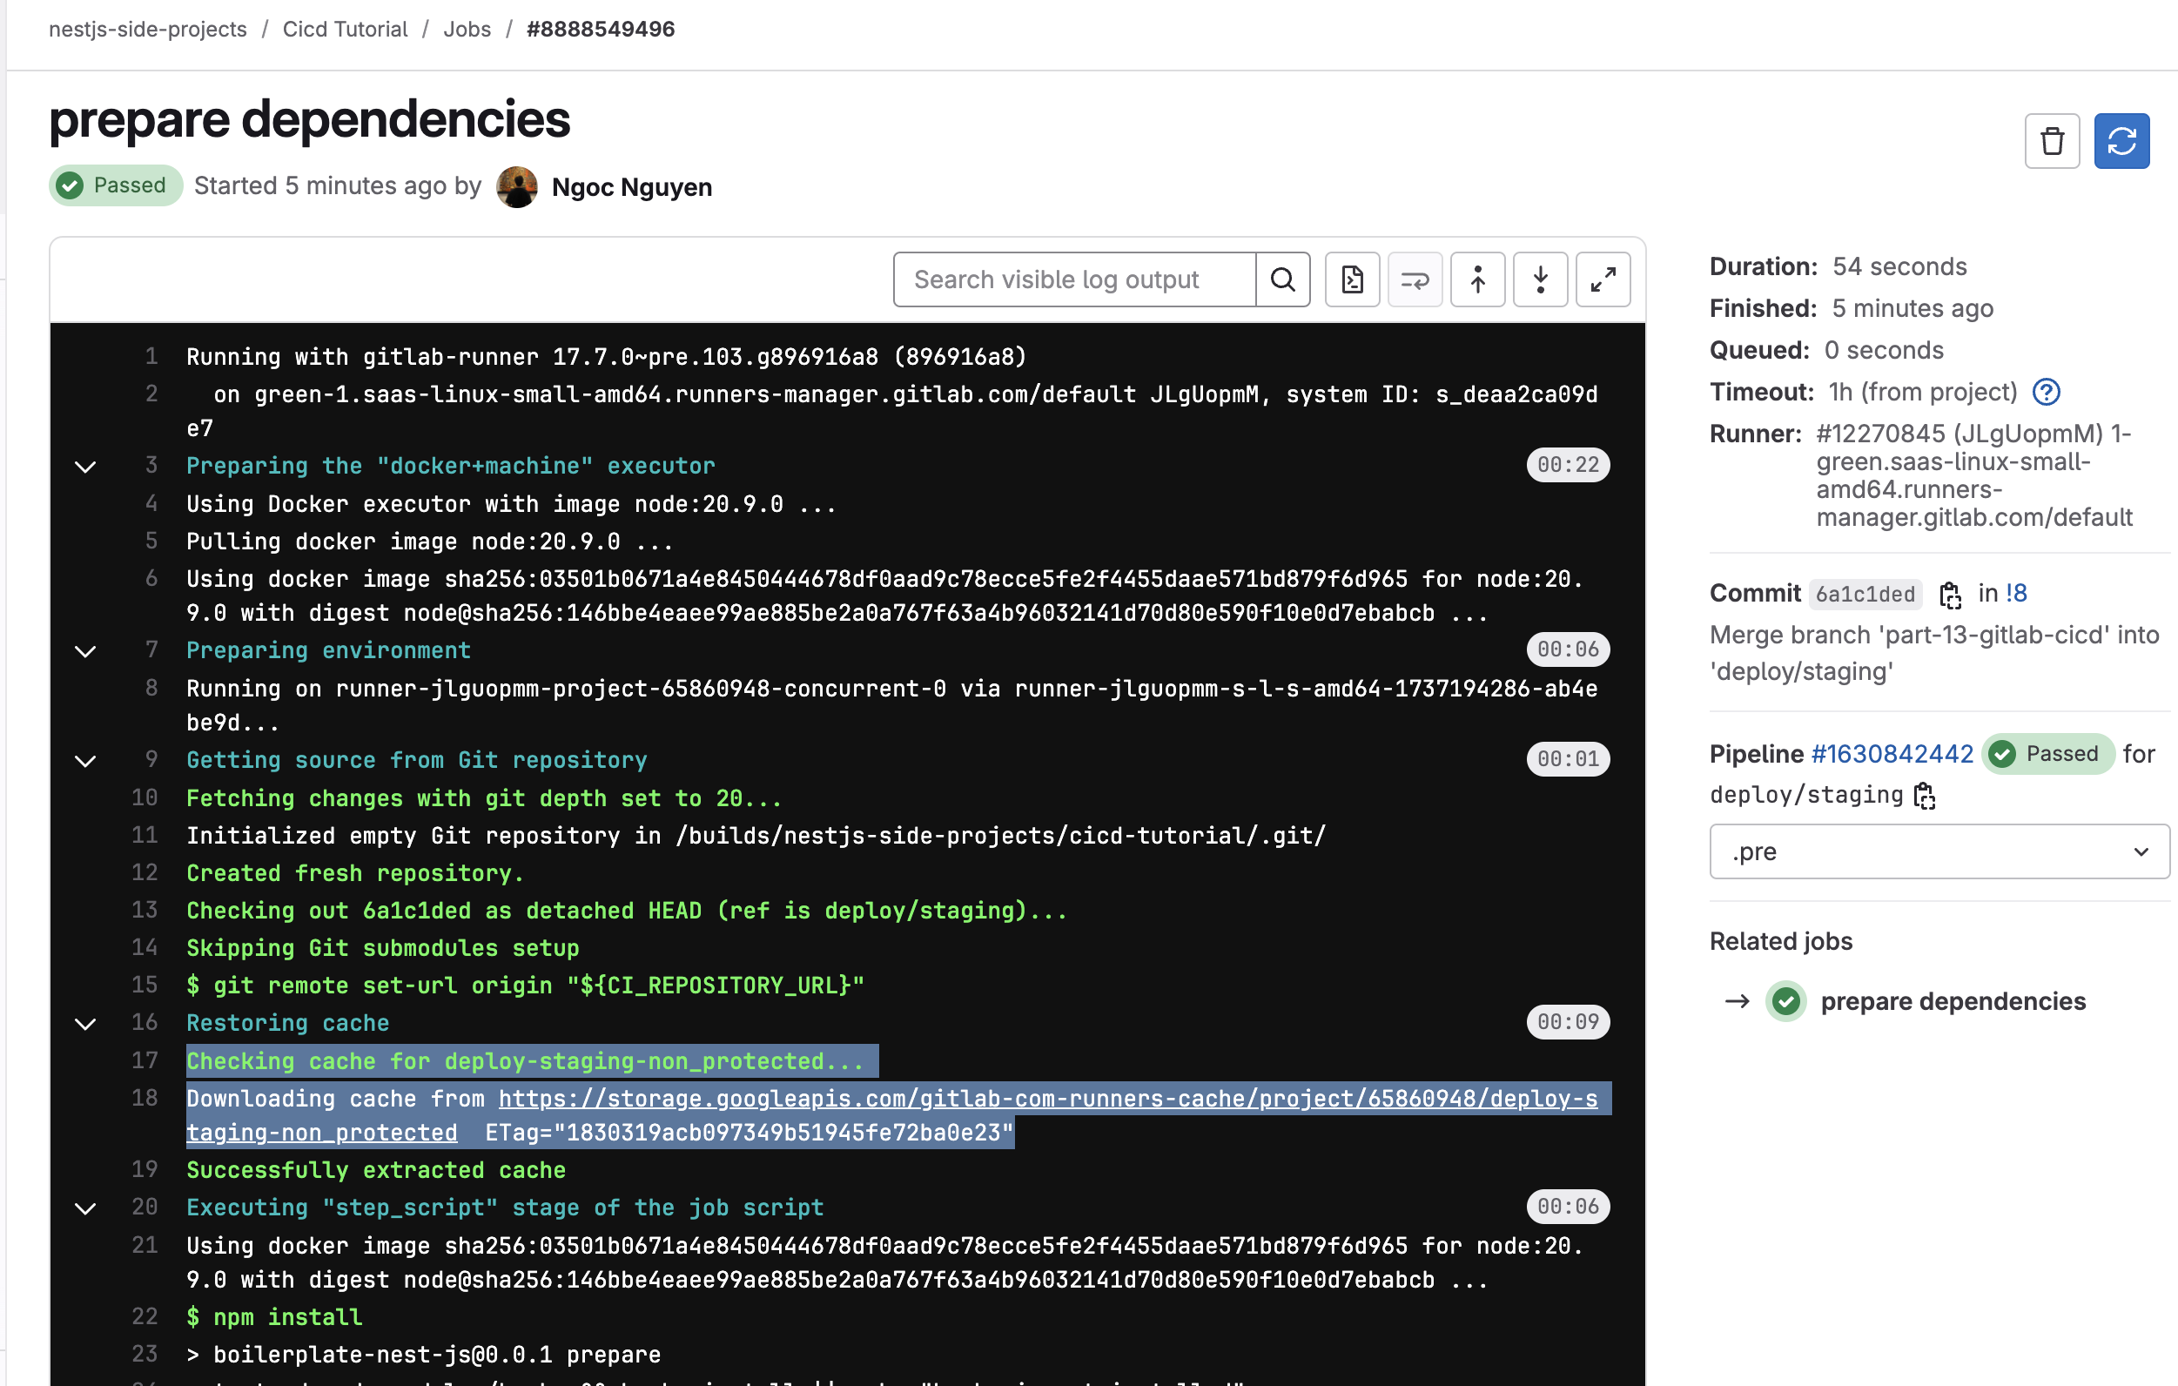Erase the job log using trash icon
The height and width of the screenshot is (1386, 2178).
[x=2052, y=140]
